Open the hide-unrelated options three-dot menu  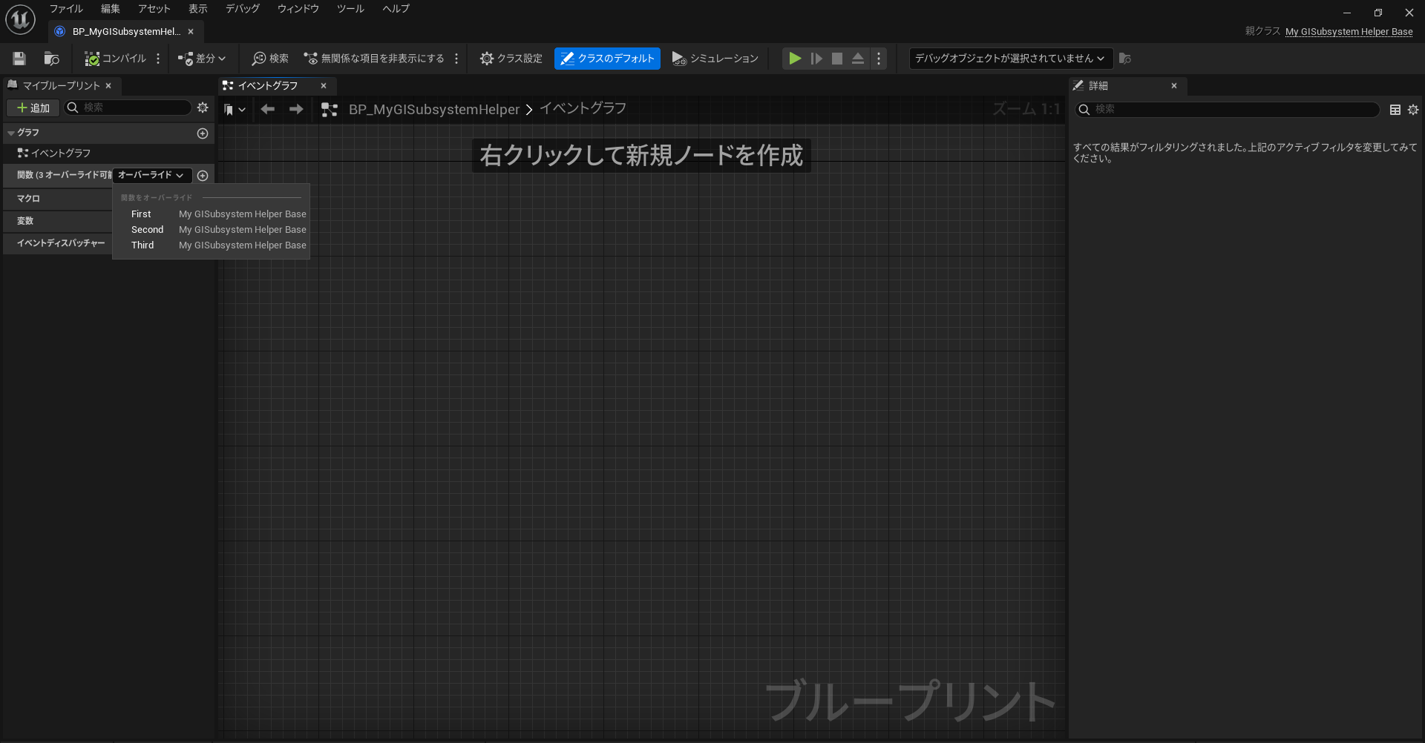click(x=456, y=59)
